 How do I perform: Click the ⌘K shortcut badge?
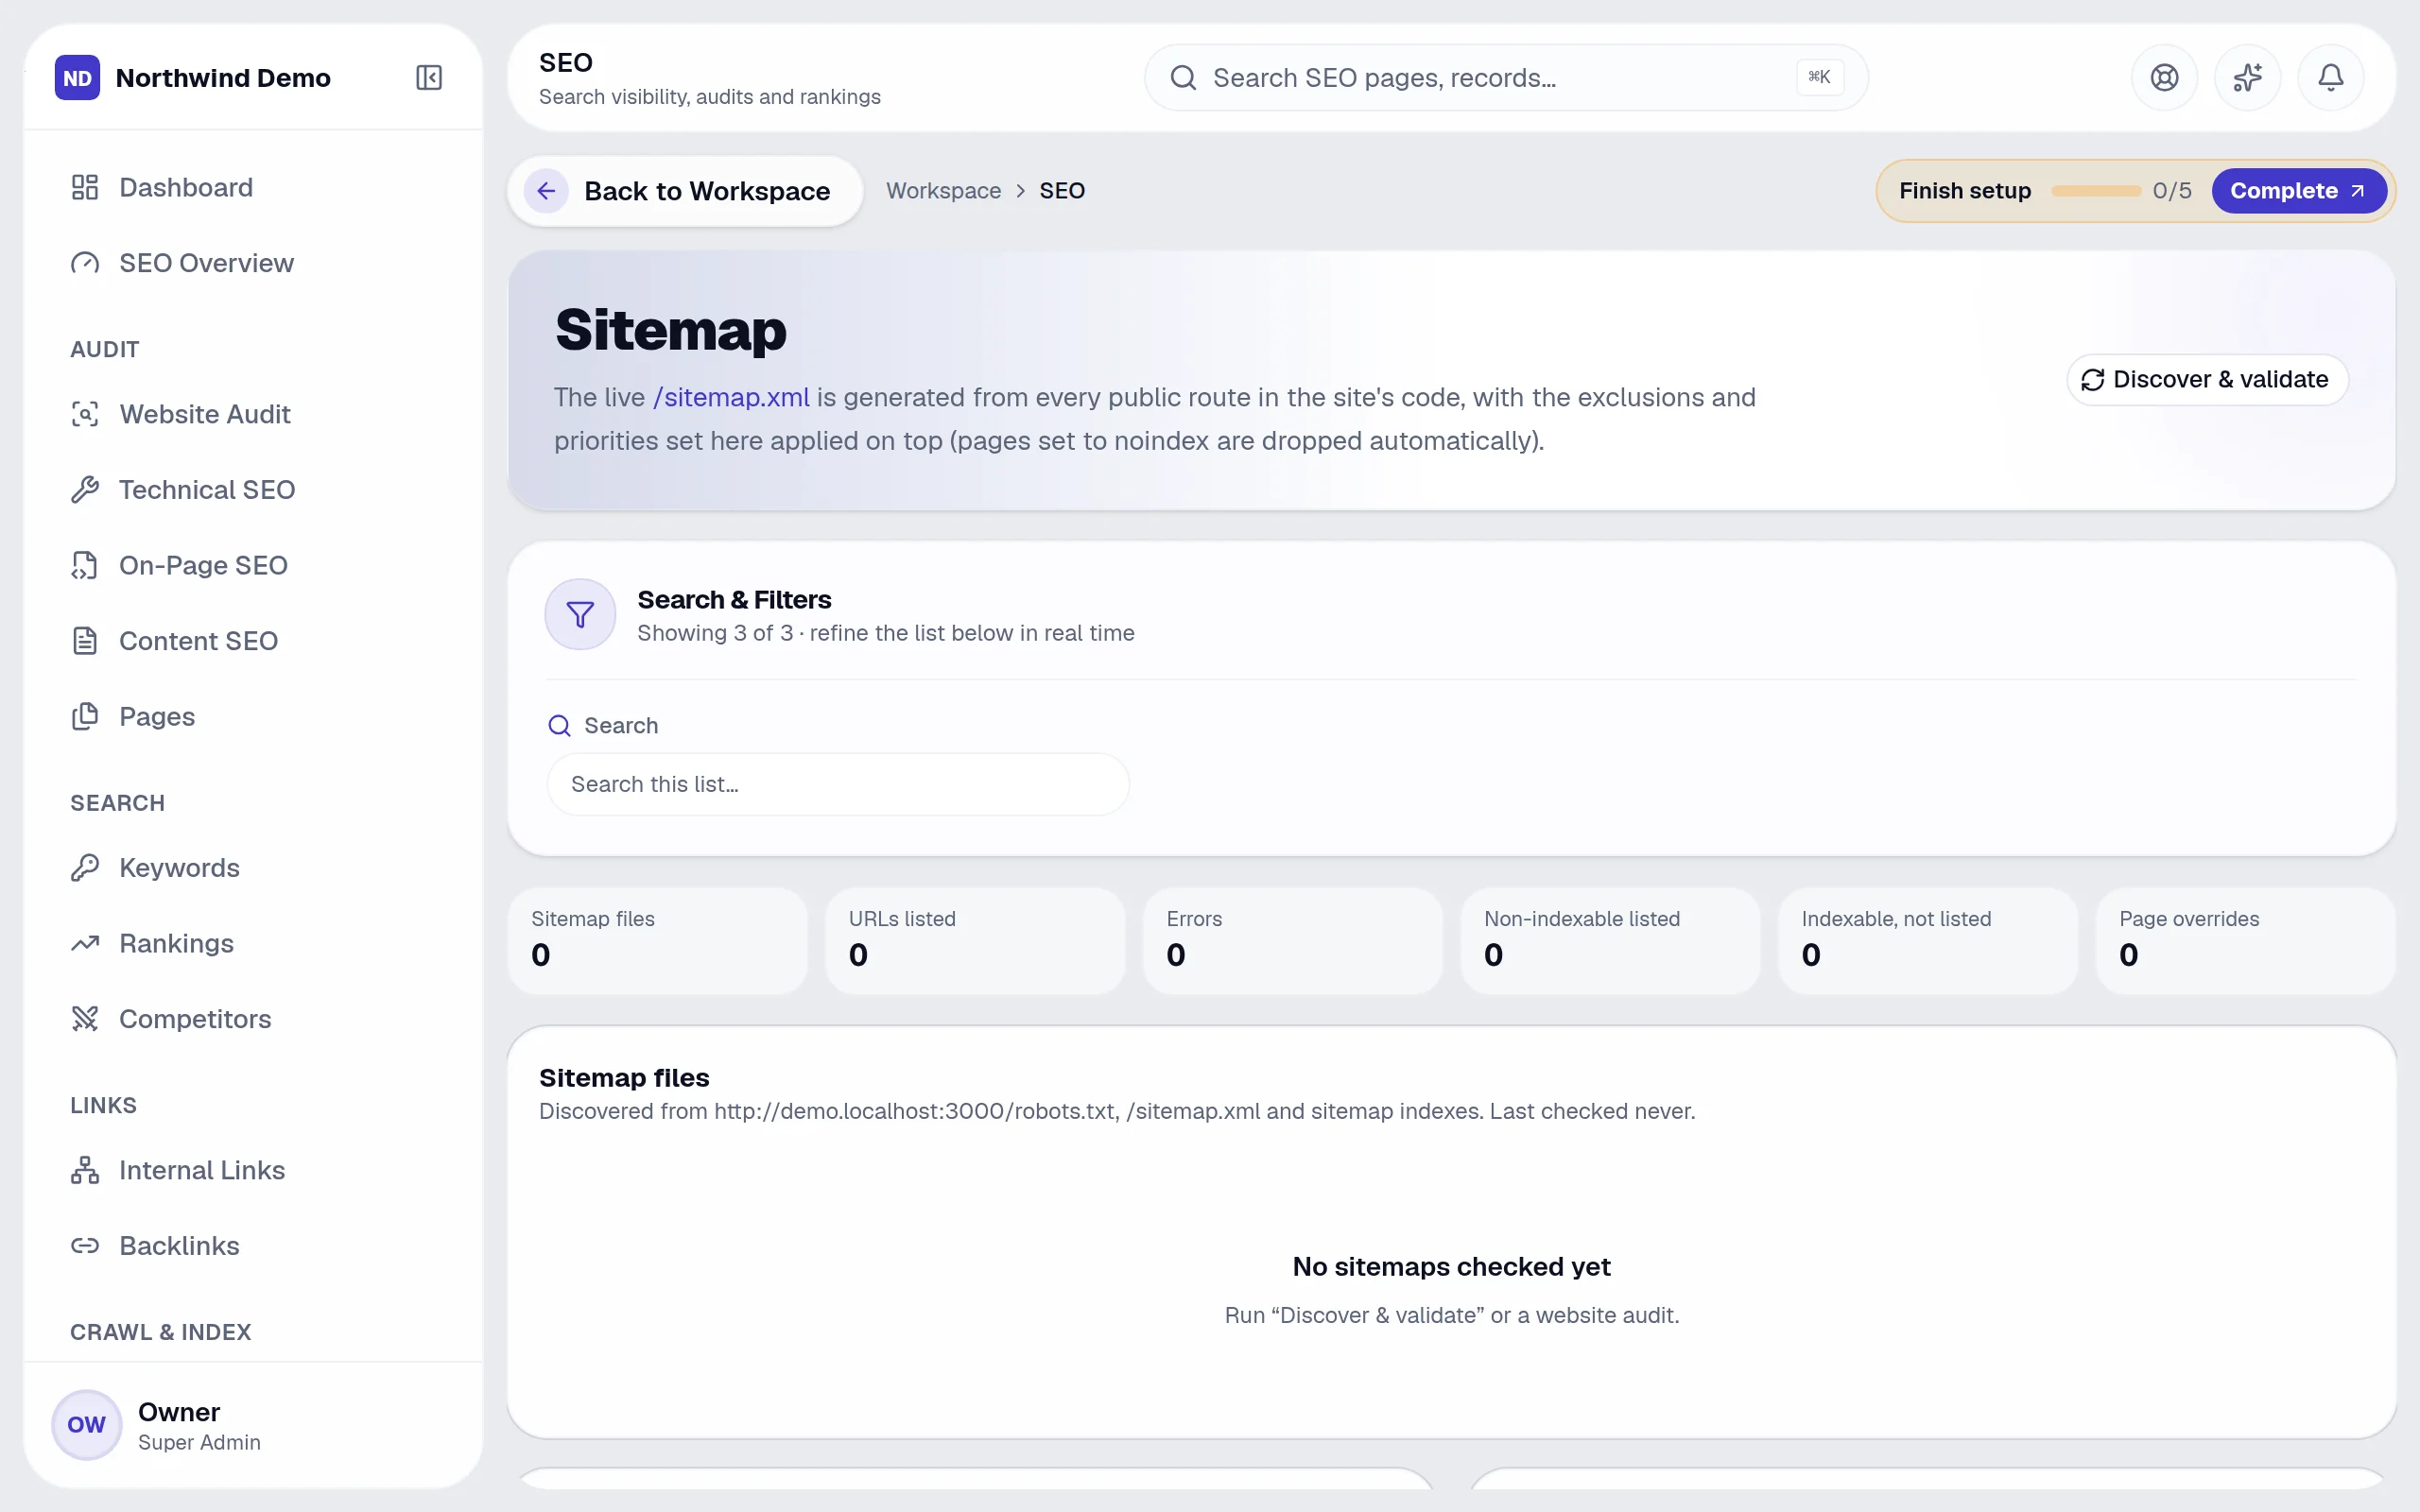(1819, 77)
